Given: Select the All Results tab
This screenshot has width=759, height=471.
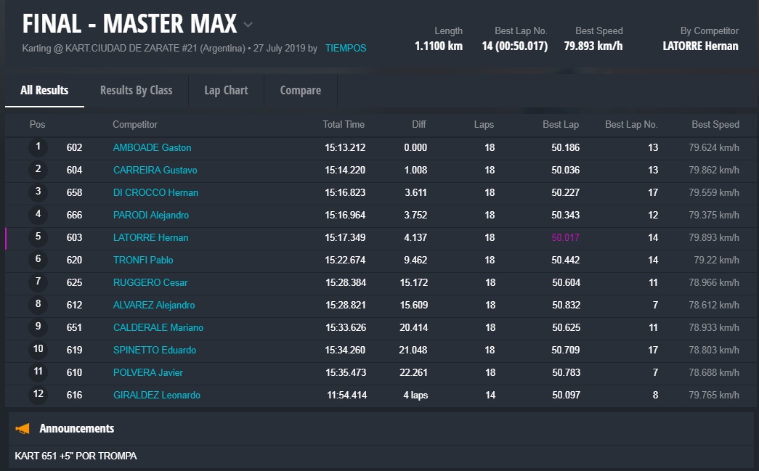Looking at the screenshot, I should (x=44, y=90).
